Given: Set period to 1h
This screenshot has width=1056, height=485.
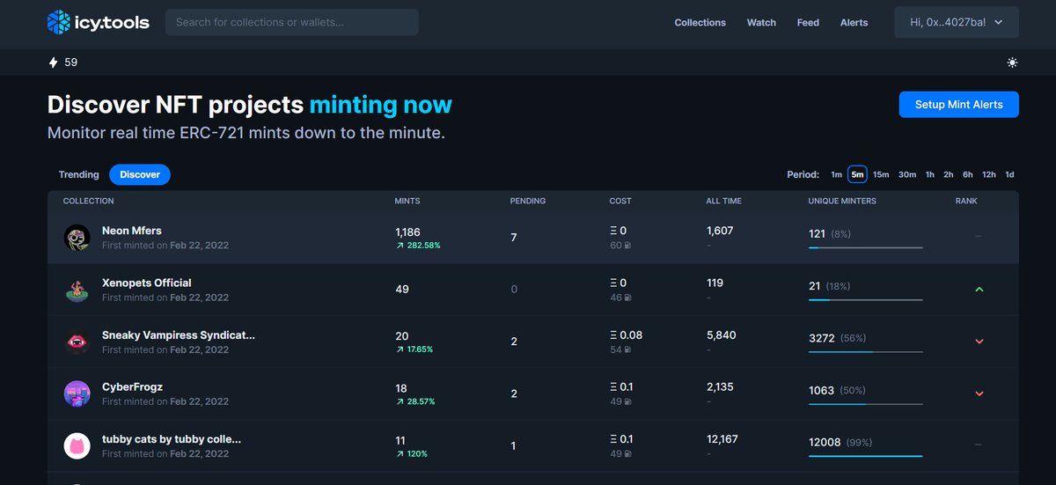Looking at the screenshot, I should coord(930,174).
